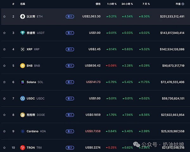
Task: Open the Cardano ADA name link
Action: 33,131
